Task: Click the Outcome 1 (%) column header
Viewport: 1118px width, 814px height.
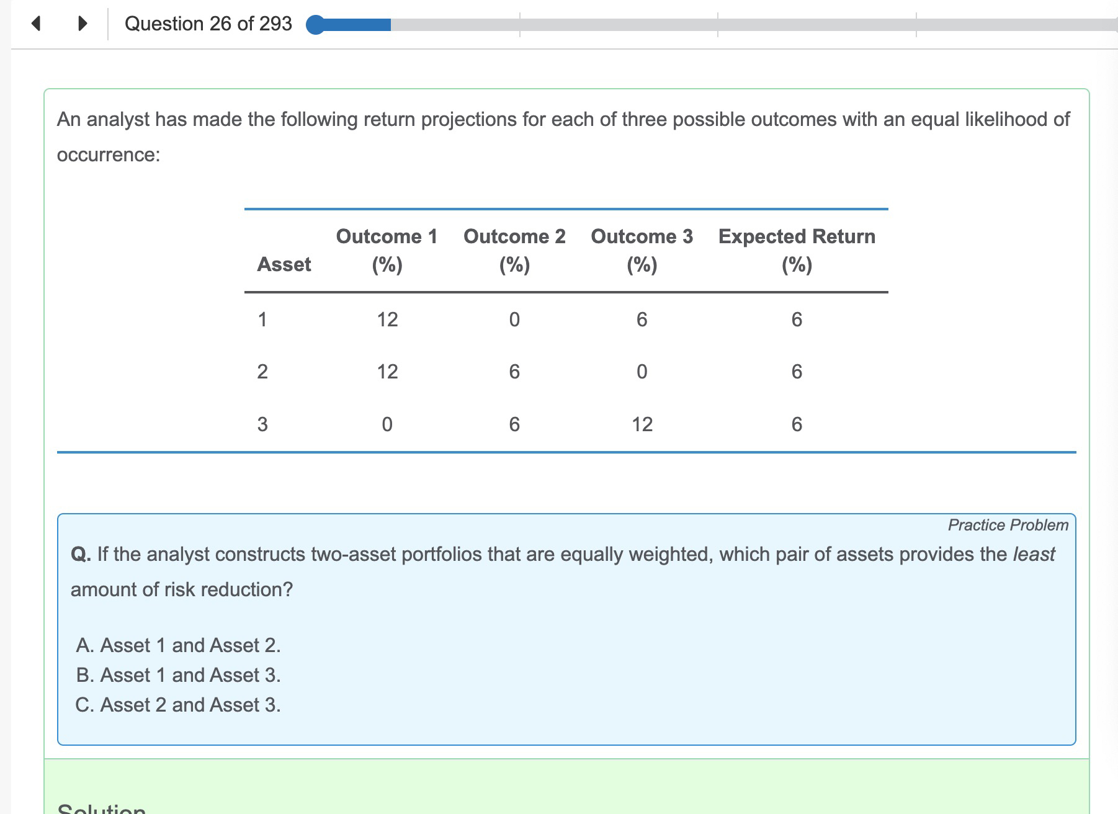Action: click(387, 250)
